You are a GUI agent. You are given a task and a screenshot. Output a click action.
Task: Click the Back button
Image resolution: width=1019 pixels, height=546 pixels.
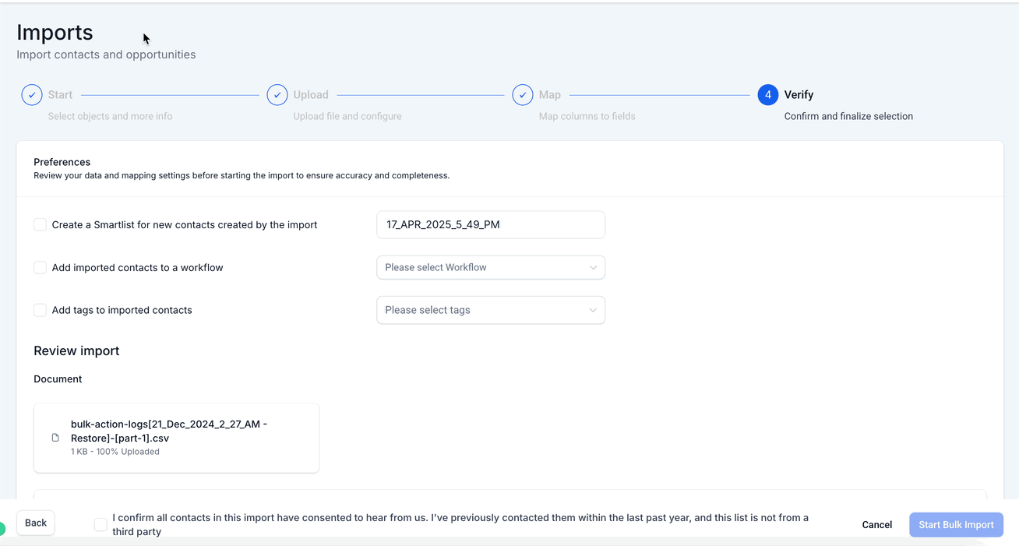[x=36, y=523]
